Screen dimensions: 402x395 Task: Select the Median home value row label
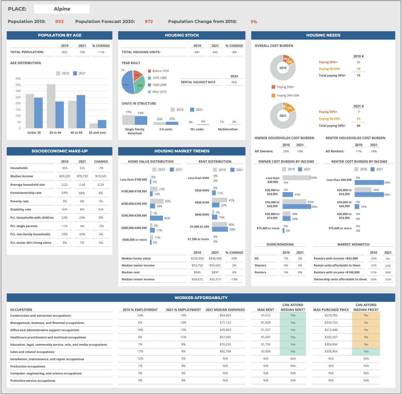136,259
